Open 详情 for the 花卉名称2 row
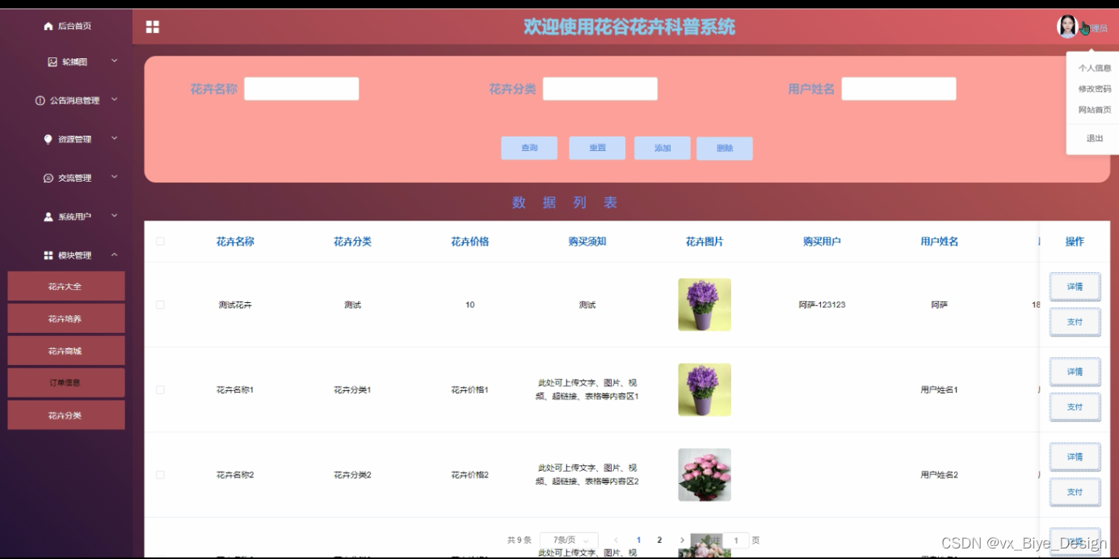 [x=1075, y=456]
